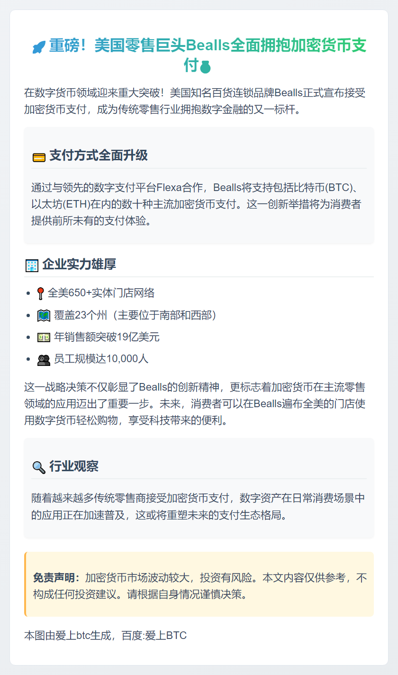
Task: Click the footer text 本图由爱上btc生成
Action: (x=105, y=635)
